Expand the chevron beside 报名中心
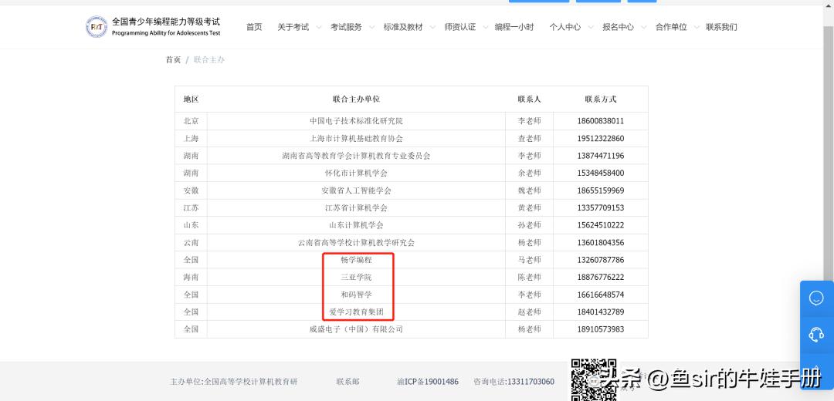 pos(643,27)
